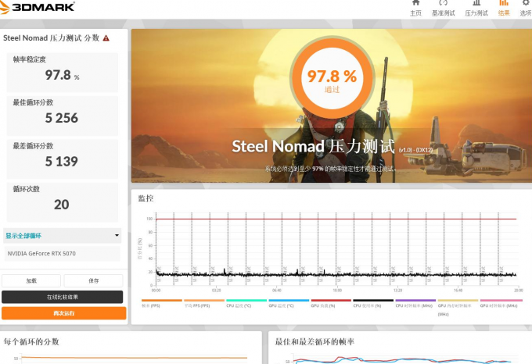
Task: Click the Steel Nomad 压力测试 分数 heading
Action: pyautogui.click(x=51, y=38)
